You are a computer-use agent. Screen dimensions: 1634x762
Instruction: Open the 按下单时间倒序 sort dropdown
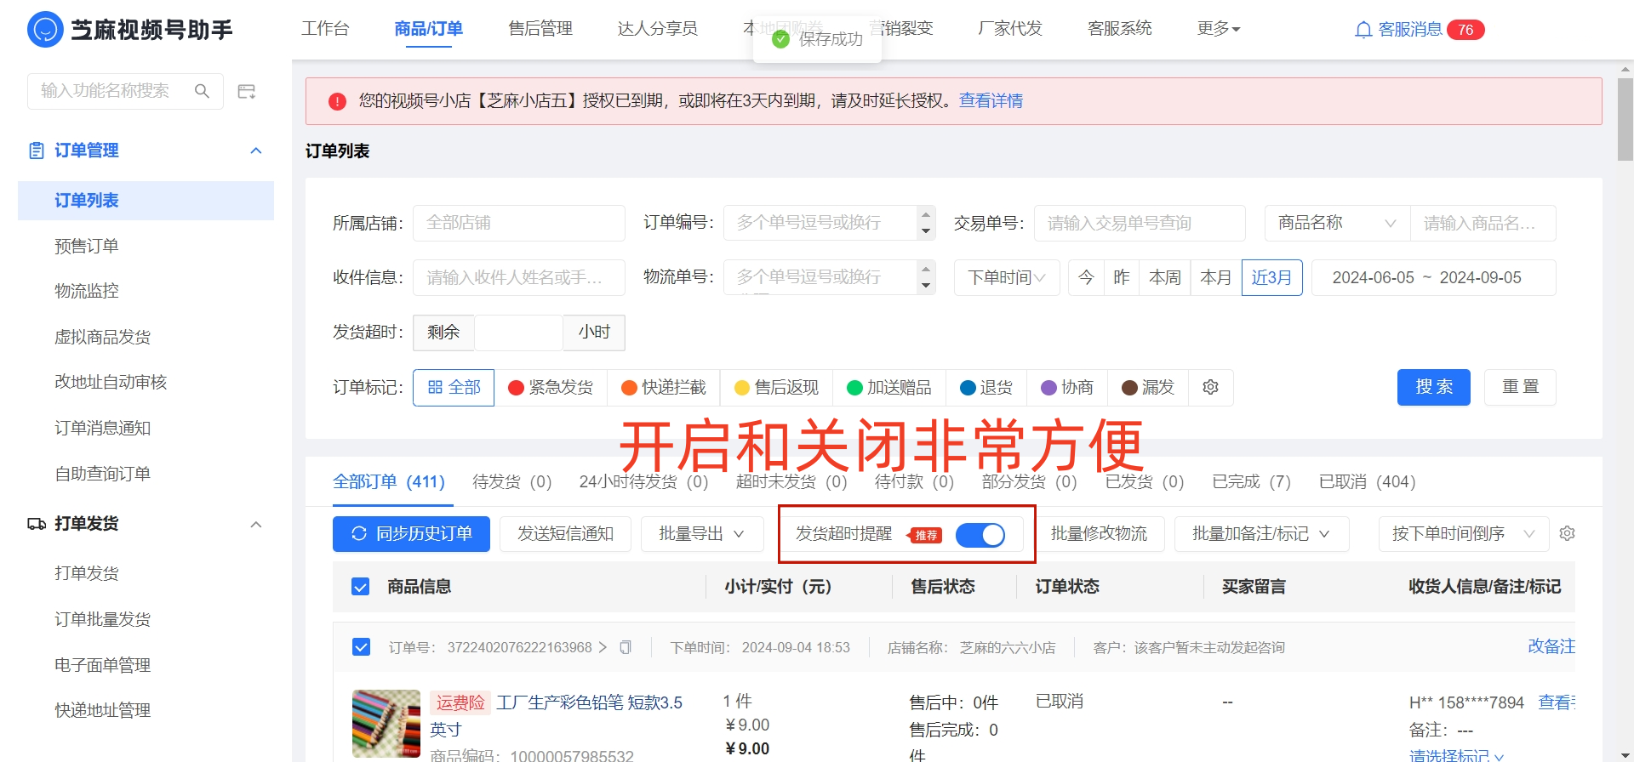click(1463, 534)
